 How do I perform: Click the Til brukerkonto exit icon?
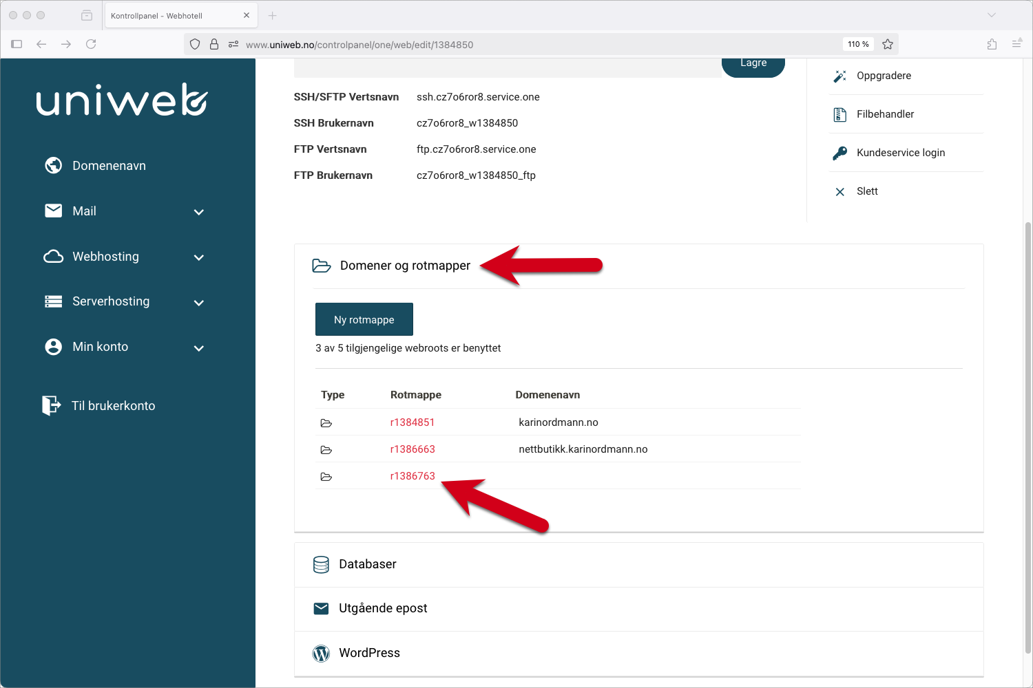(x=51, y=405)
